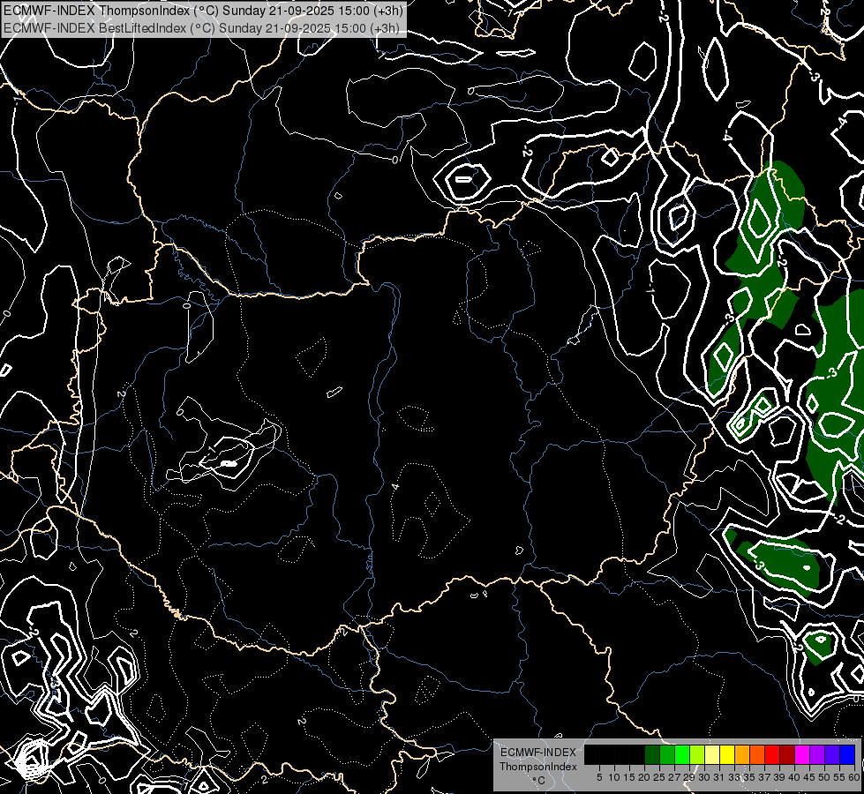Screen dimensions: 864x794
Task: Click the °C unit label in legend
Action: (537, 780)
